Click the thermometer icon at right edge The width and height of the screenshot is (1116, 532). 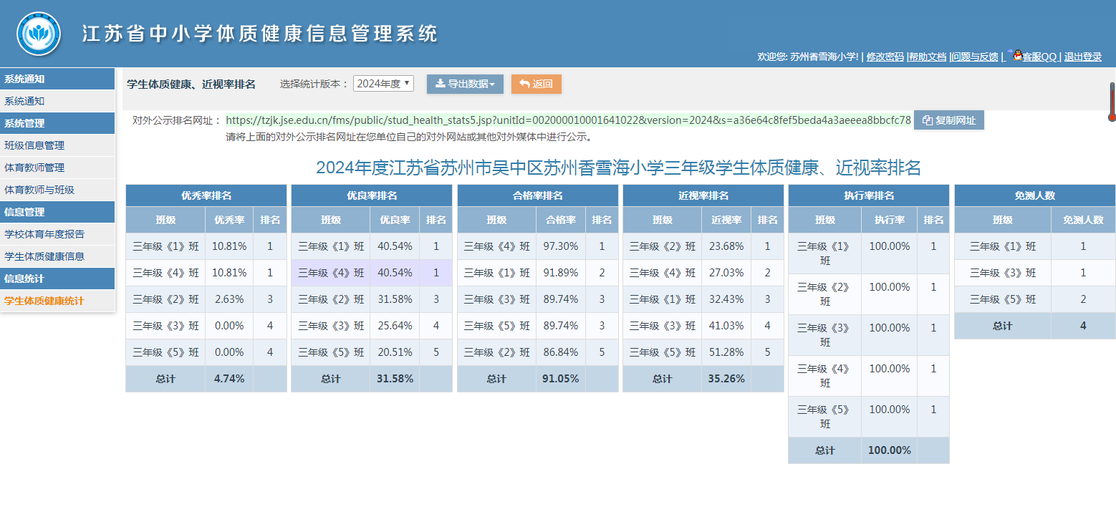tap(1112, 102)
